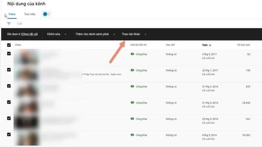262x147 pixels.
Task: Open the three-dot menu beside the channel icon
Action: point(49,14)
